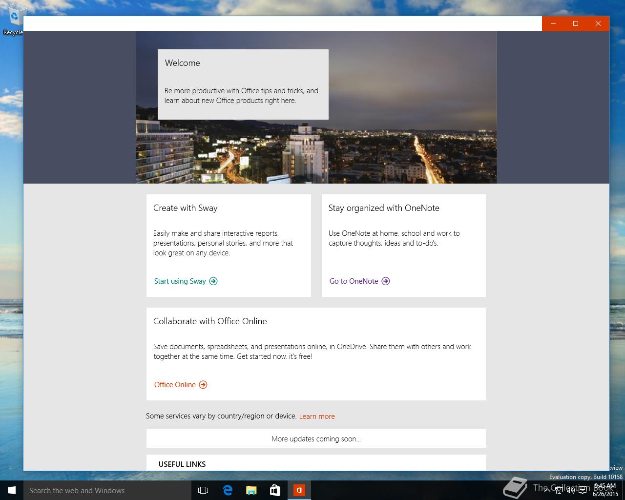Launch Microsoft Edge from the taskbar
The image size is (625, 500).
pos(228,490)
